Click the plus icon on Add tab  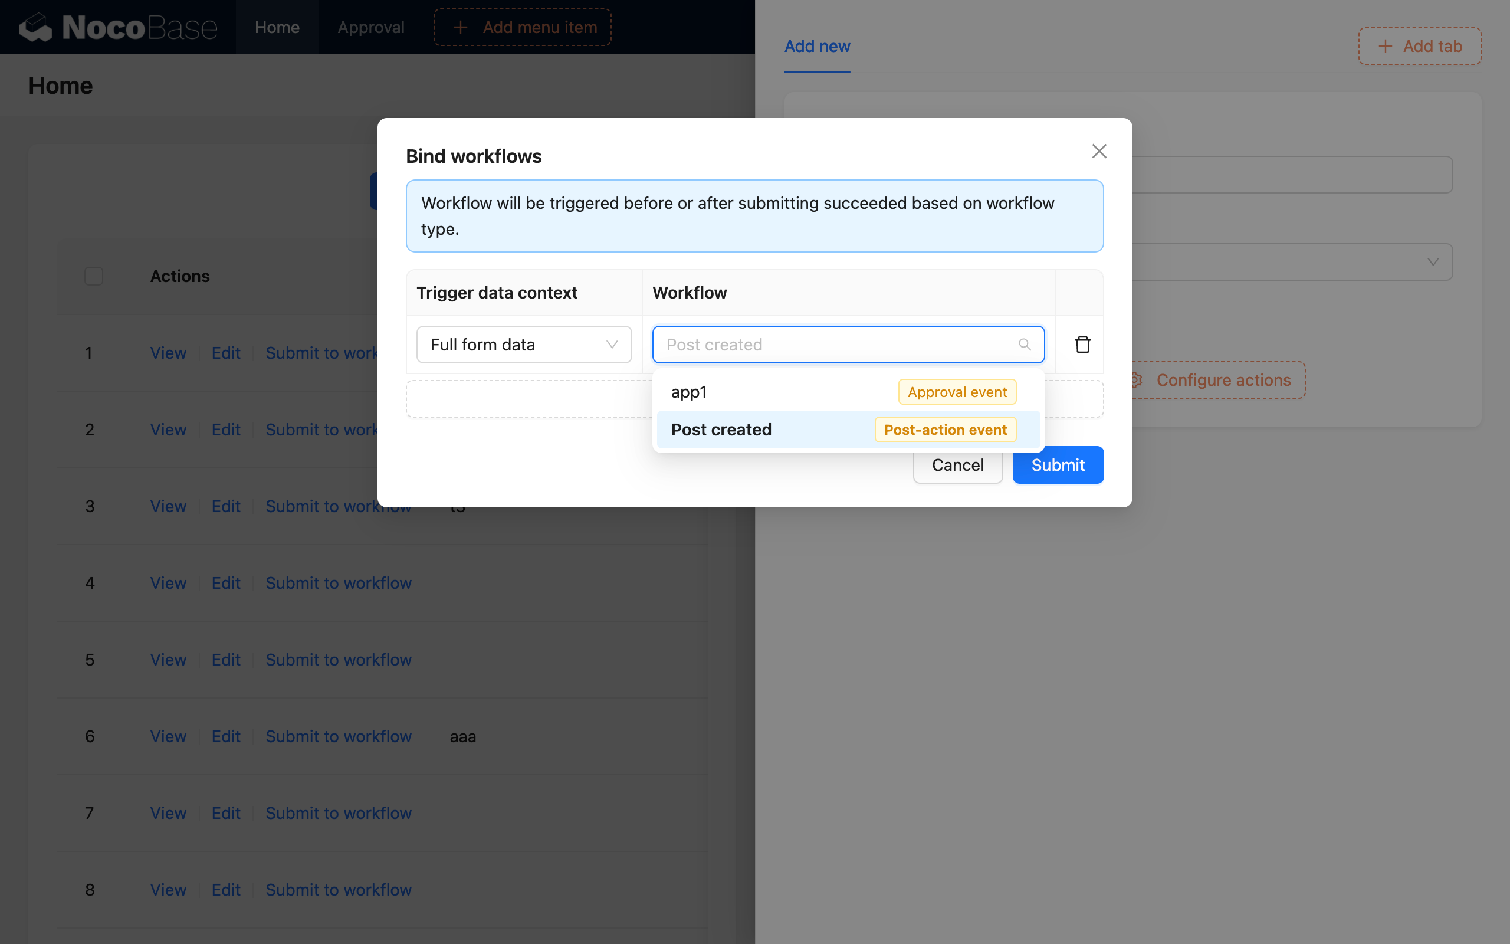tap(1386, 45)
